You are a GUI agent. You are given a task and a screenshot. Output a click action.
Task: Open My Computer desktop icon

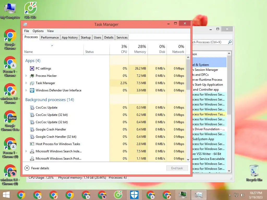coord(10,10)
